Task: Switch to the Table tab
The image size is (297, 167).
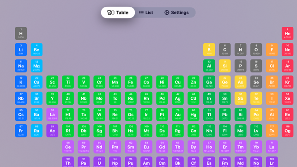Action: tap(118, 12)
